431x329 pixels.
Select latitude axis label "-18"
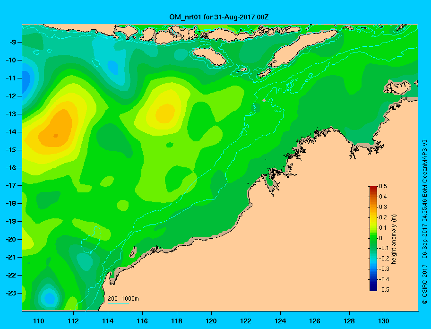tap(11, 203)
